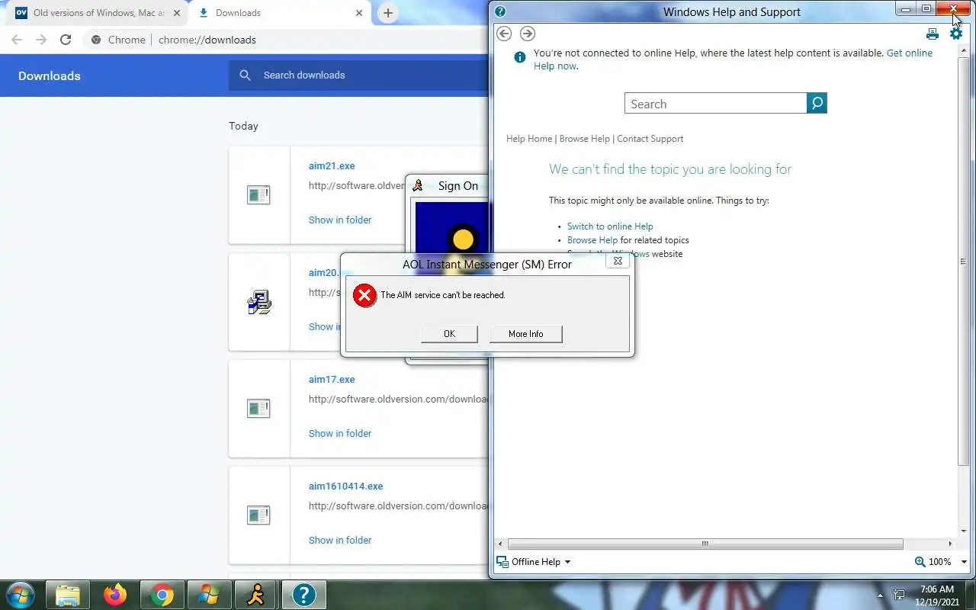Click the Help window horizontal scrollbar
Image resolution: width=976 pixels, height=610 pixels.
click(705, 544)
